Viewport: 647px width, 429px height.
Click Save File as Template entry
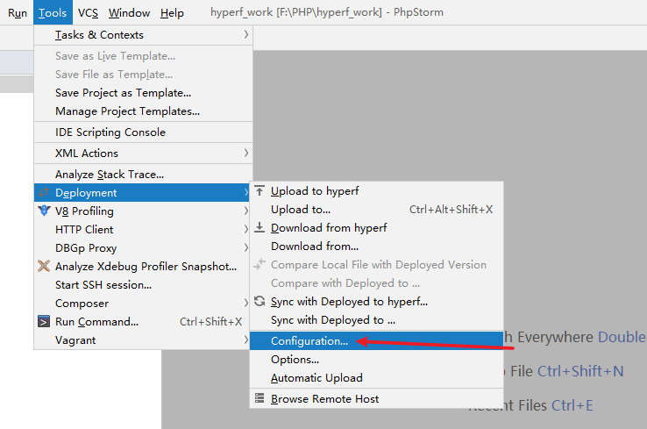[143, 75]
